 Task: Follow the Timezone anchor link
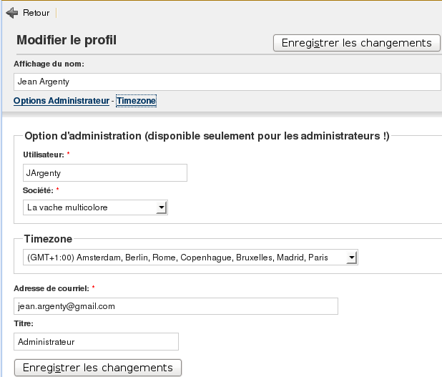(136, 101)
